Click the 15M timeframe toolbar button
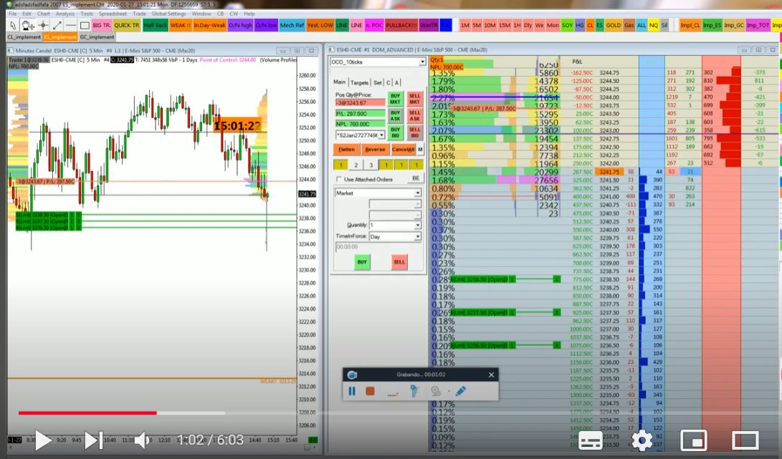Viewport: 782px width, 459px height. 505,25
